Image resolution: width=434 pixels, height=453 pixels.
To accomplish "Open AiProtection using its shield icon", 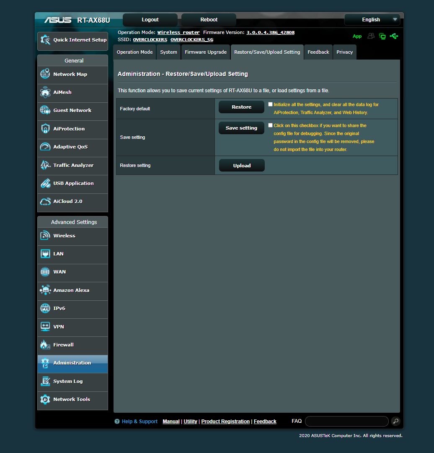I will [45, 129].
